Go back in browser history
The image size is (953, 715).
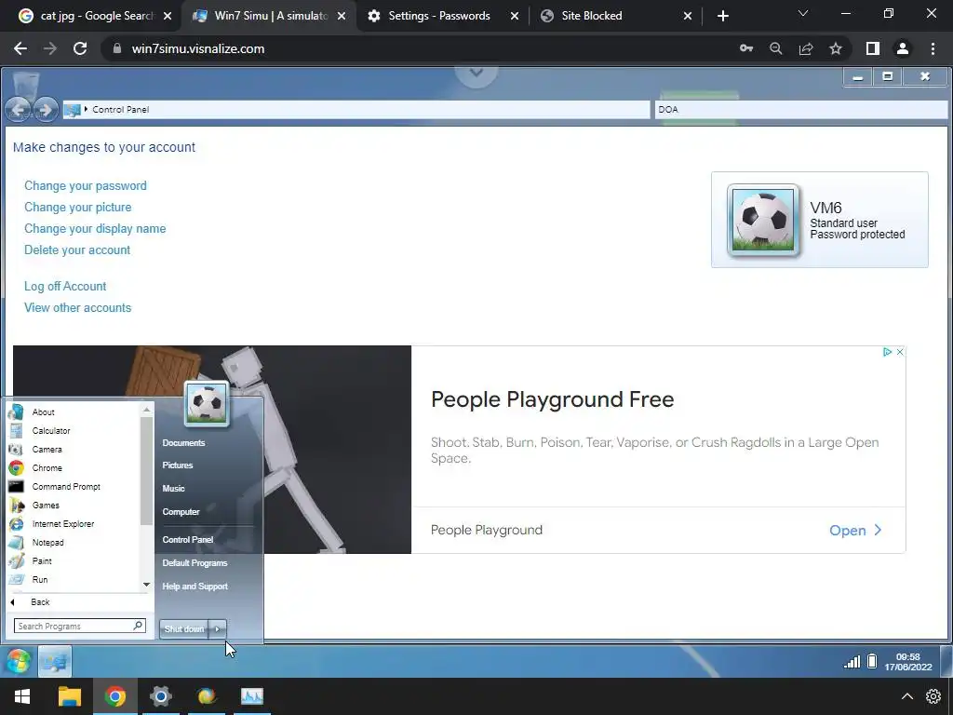20,48
